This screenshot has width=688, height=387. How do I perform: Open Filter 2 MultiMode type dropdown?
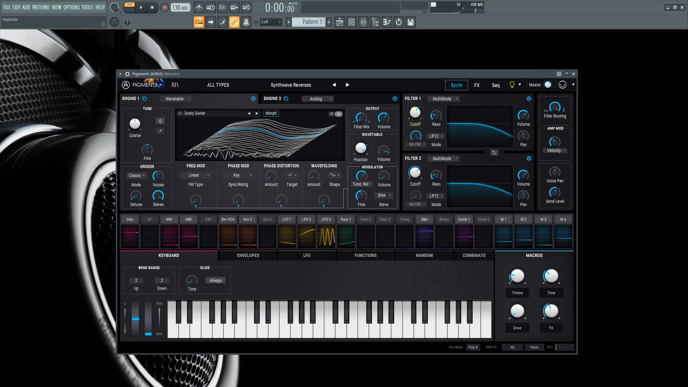444,159
